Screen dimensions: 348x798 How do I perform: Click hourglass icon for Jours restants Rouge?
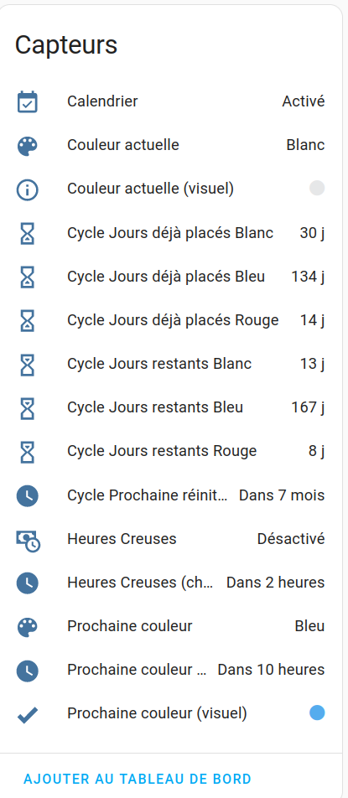(x=28, y=451)
